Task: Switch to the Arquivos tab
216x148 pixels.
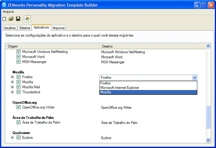Action: [58, 28]
